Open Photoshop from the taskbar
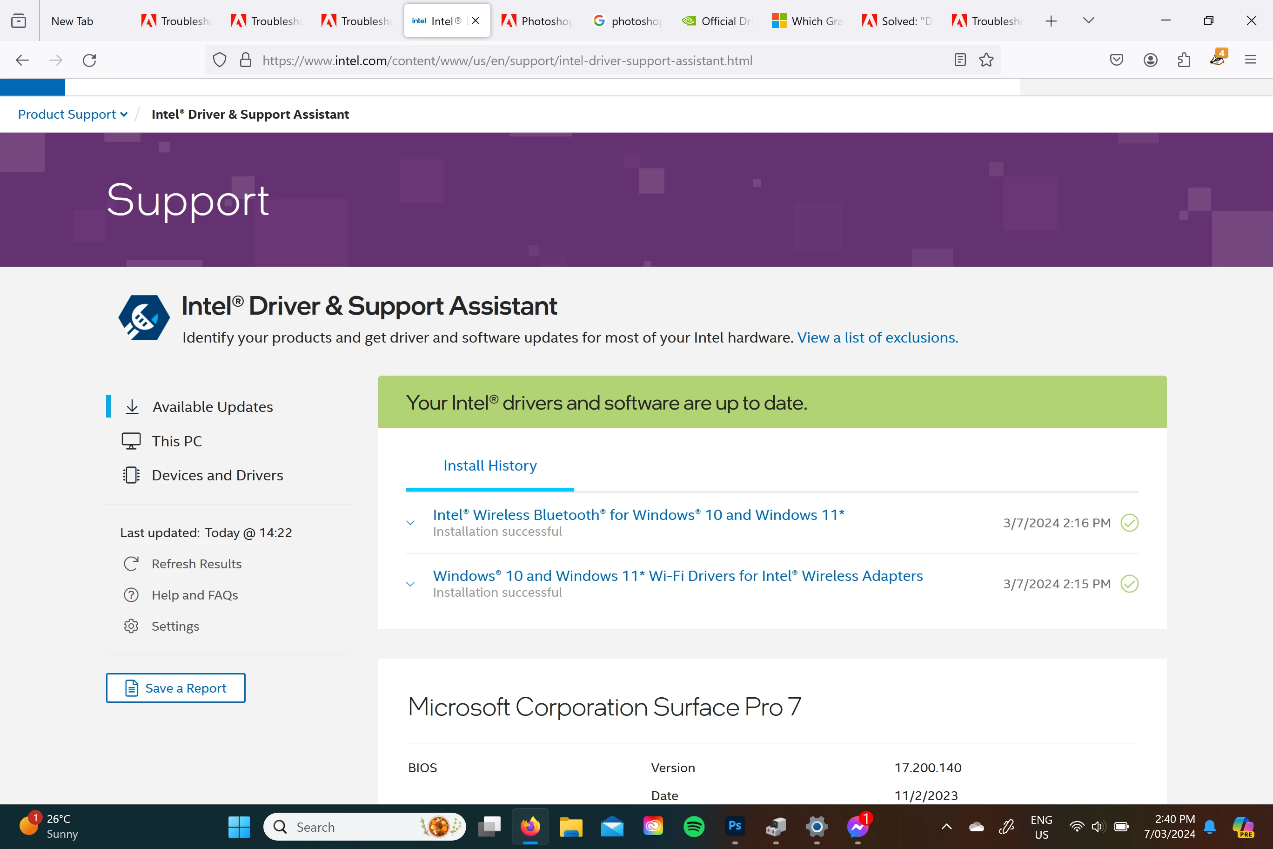The height and width of the screenshot is (849, 1273). (735, 826)
